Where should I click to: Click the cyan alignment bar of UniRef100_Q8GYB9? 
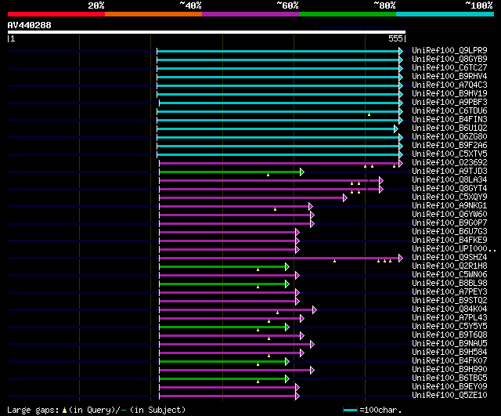(278, 60)
